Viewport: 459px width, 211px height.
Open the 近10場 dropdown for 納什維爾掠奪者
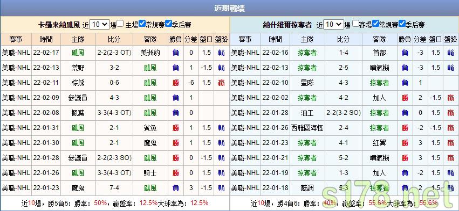333,25
